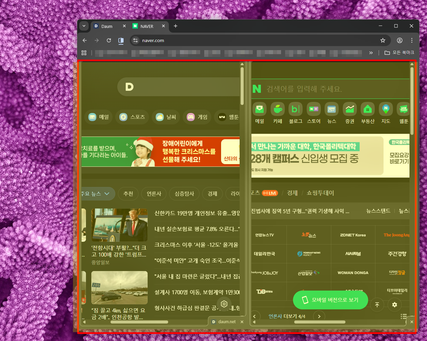Expand hidden bookmarks with the double chevron
The height and width of the screenshot is (341, 427).
click(x=371, y=53)
